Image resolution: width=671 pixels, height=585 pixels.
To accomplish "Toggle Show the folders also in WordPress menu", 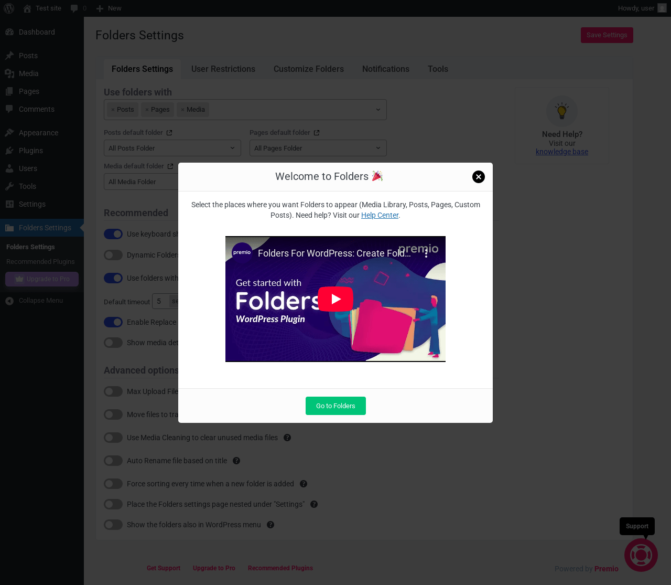I will [x=113, y=525].
